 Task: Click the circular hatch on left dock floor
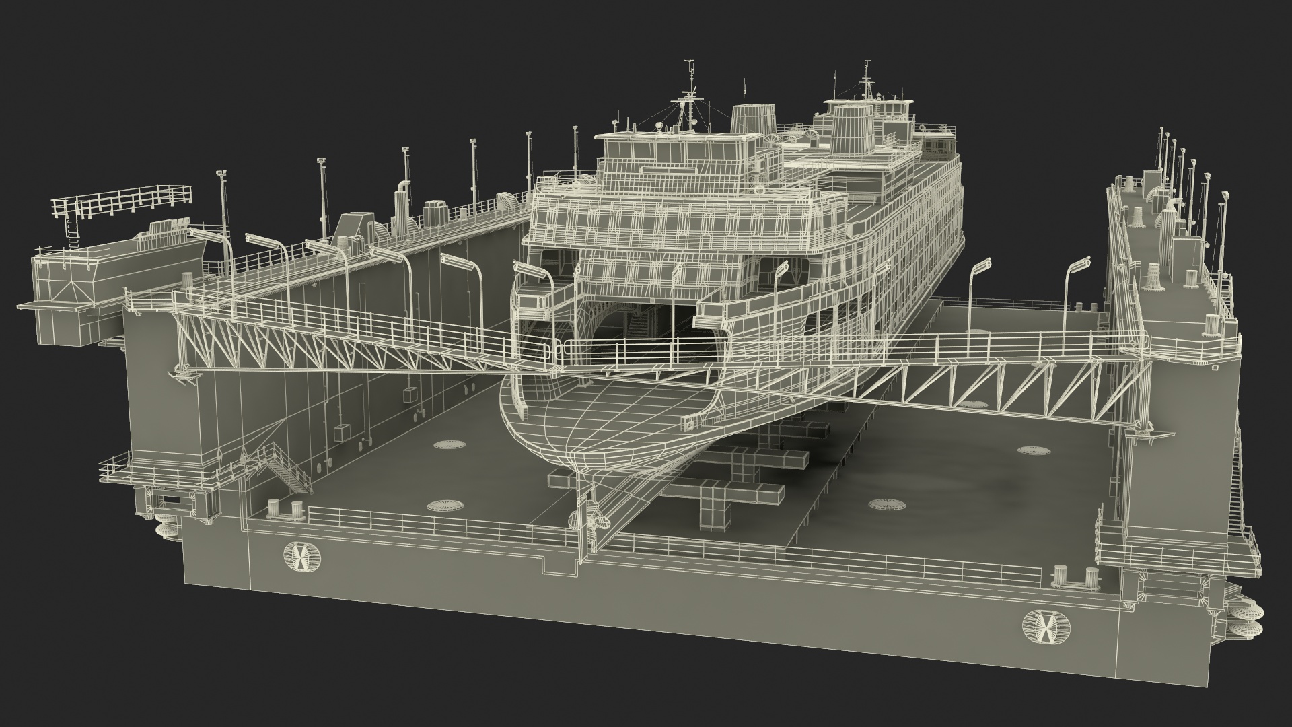coord(450,444)
